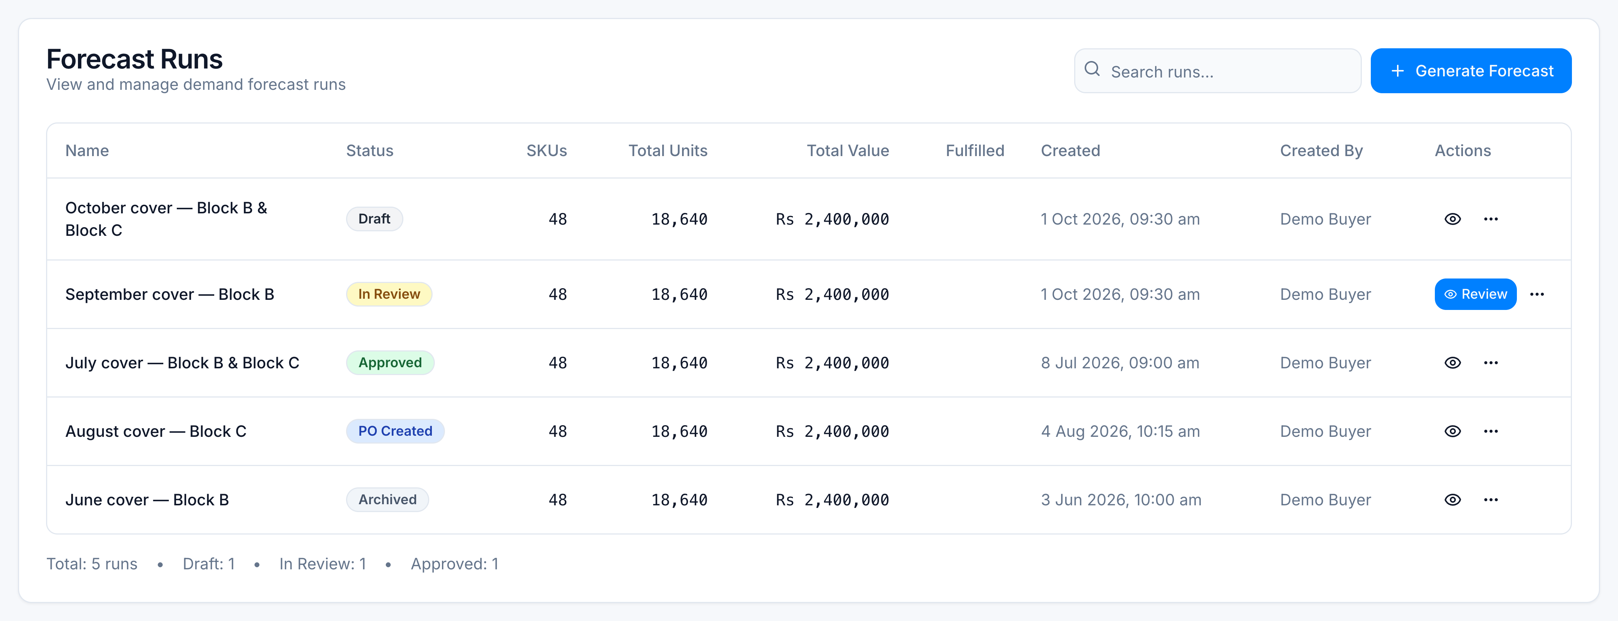Click the SKUs column header
Image resolution: width=1618 pixels, height=621 pixels.
click(546, 151)
